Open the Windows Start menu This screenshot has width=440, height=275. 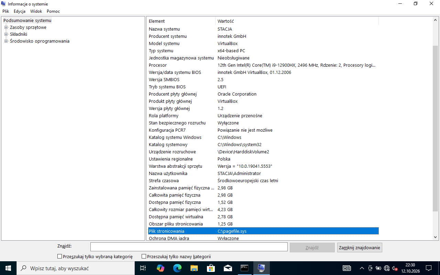(x=8, y=268)
